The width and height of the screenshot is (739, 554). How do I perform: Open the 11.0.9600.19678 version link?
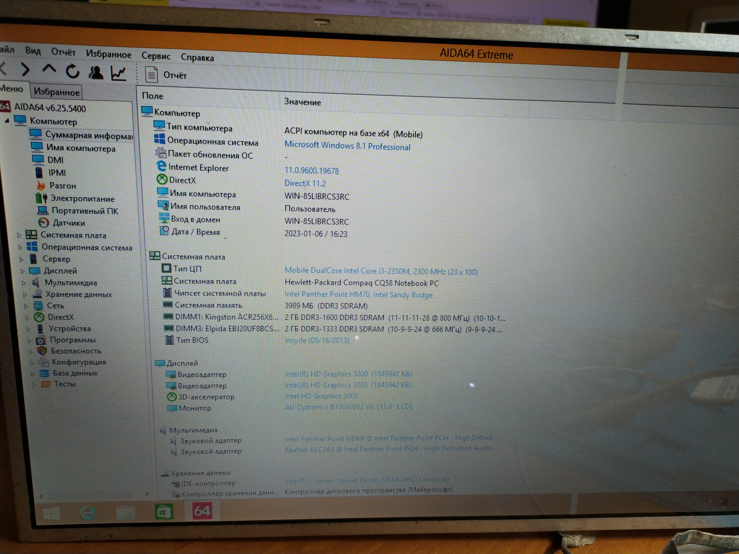point(311,171)
